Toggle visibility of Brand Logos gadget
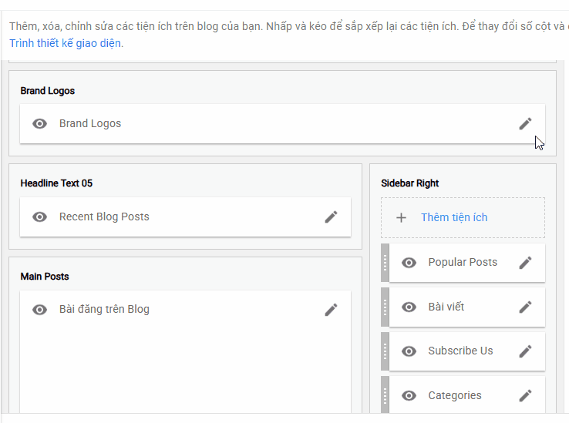569x423 pixels. [39, 124]
